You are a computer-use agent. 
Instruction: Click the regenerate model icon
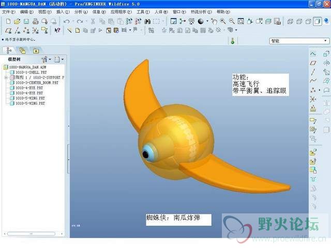tap(129, 21)
